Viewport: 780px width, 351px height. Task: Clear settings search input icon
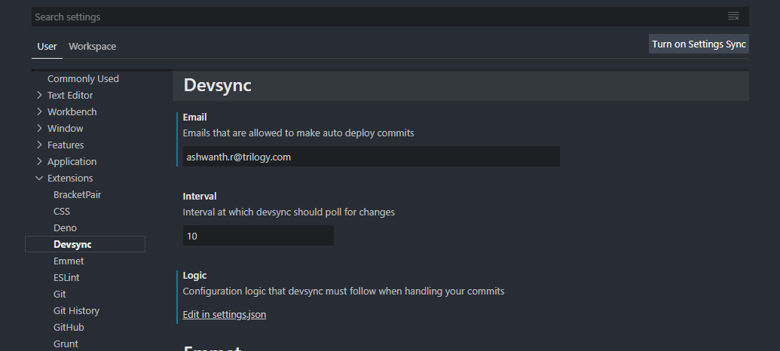click(x=733, y=17)
